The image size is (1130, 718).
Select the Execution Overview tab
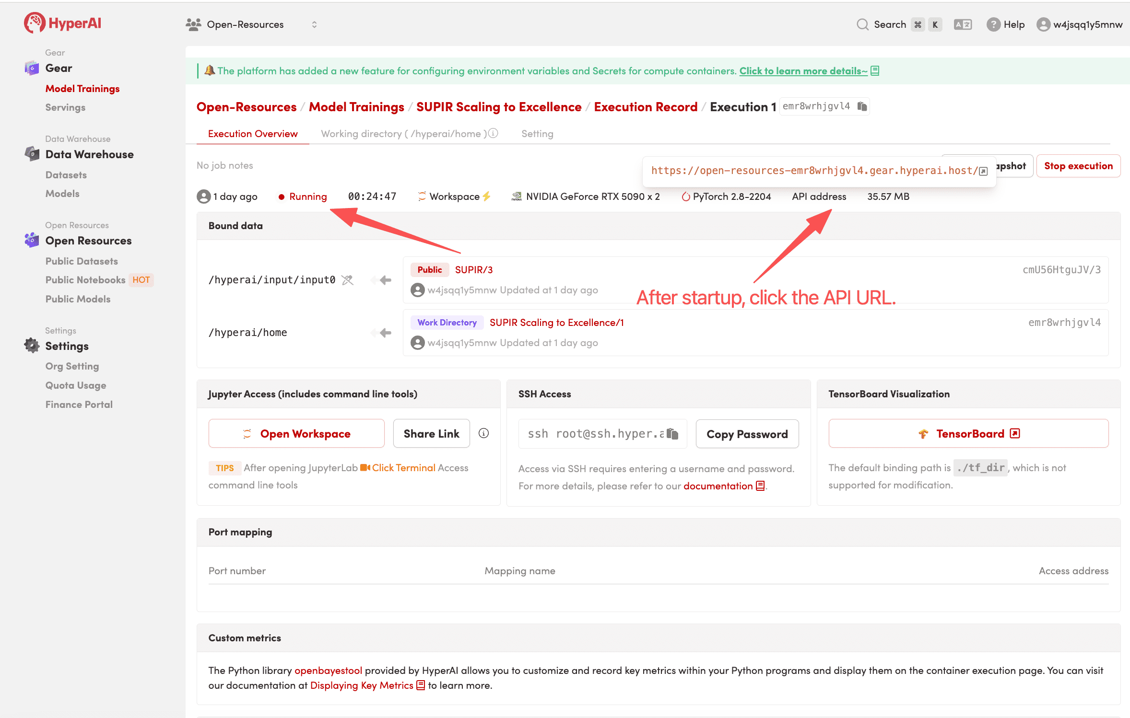click(x=253, y=134)
